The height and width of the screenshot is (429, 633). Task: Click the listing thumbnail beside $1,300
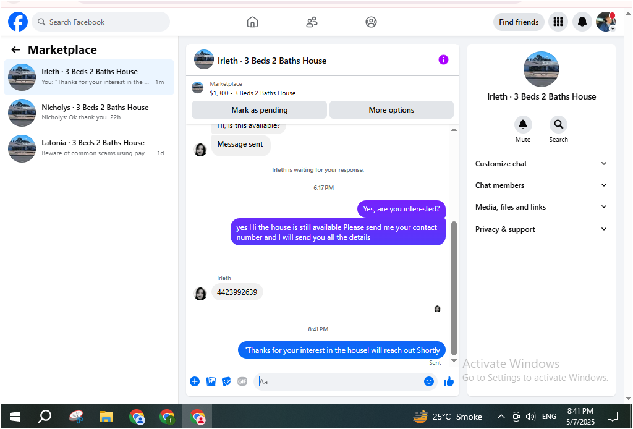197,88
